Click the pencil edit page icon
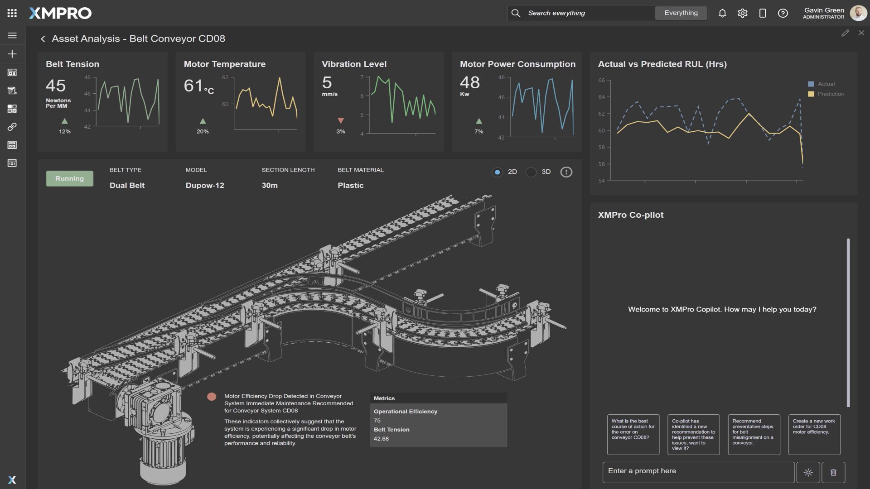The width and height of the screenshot is (870, 489). [845, 33]
